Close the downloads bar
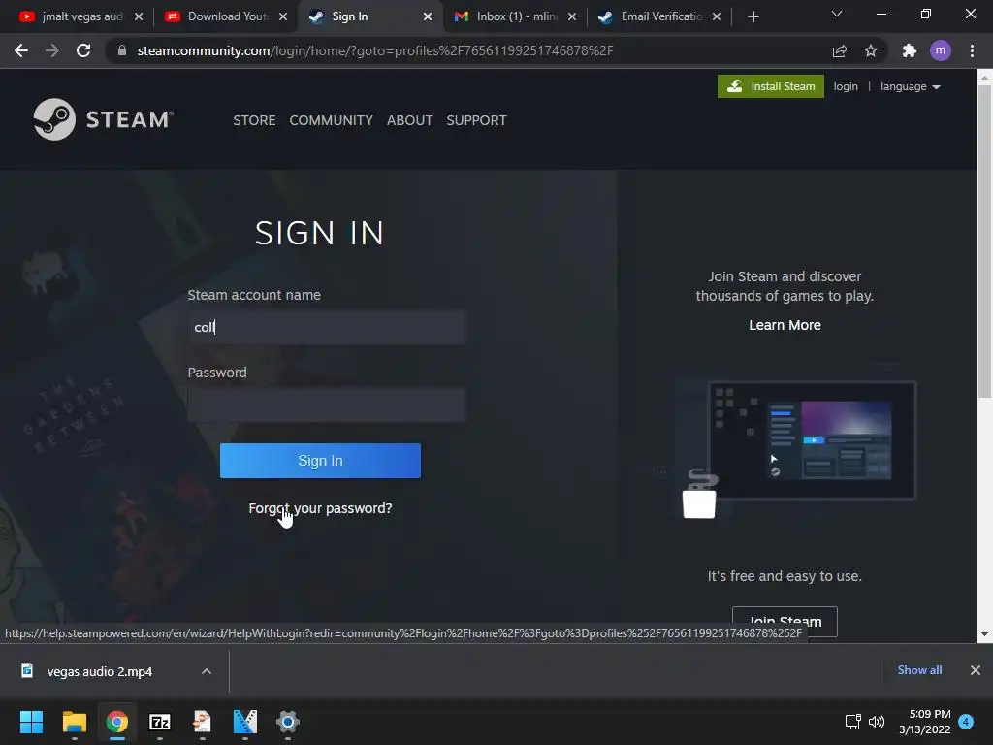This screenshot has width=993, height=745. point(976,670)
